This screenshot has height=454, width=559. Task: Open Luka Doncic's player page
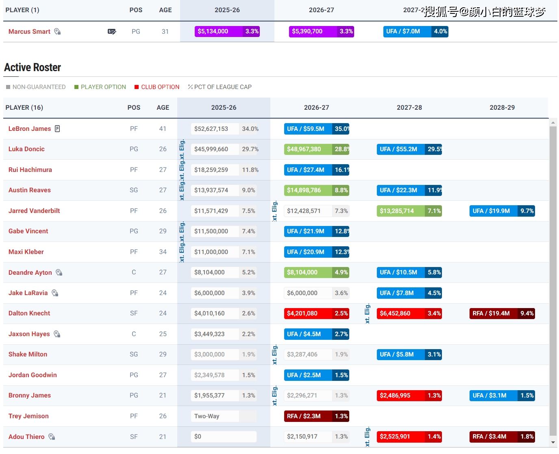coord(26,149)
